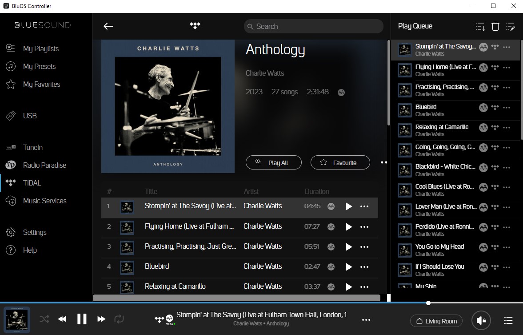The height and width of the screenshot is (335, 523).
Task: Open Music Services list
Action: pyautogui.click(x=44, y=201)
